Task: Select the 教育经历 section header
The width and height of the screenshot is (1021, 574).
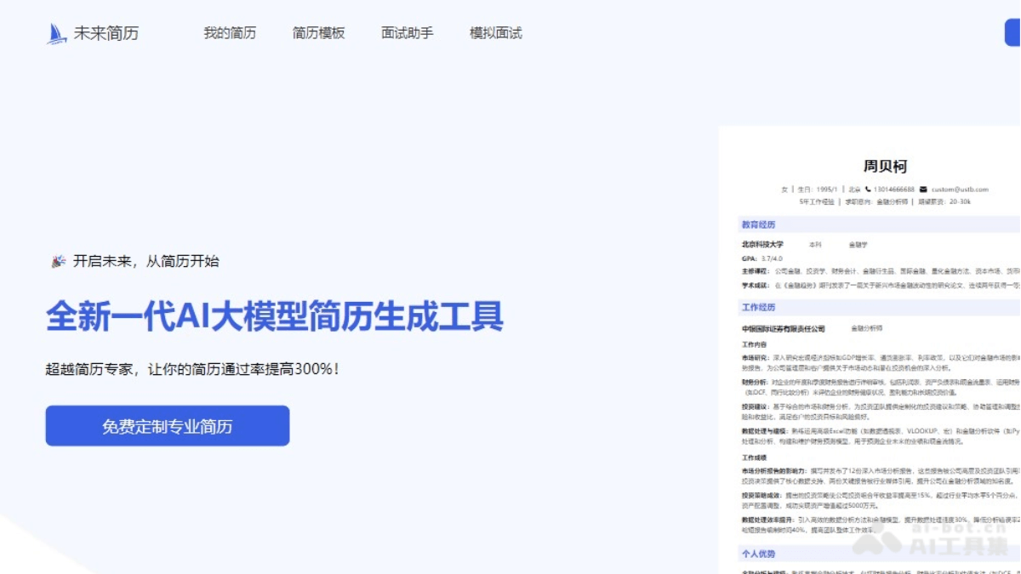Action: point(760,223)
